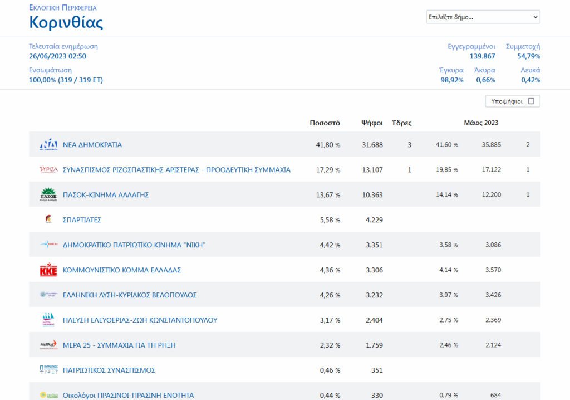Click the Συμμετοχή label

[x=523, y=47]
